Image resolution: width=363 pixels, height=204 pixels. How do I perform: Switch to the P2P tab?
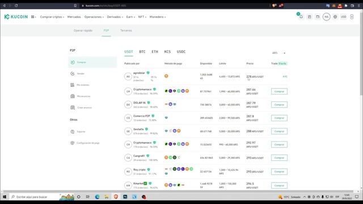[106, 30]
